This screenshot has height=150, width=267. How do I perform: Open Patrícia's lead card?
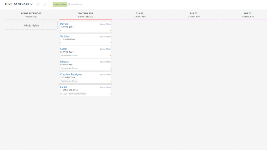[64, 24]
